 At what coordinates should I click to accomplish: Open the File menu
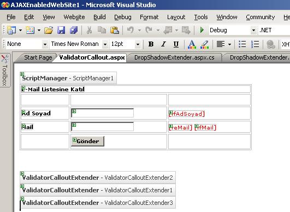point(11,17)
